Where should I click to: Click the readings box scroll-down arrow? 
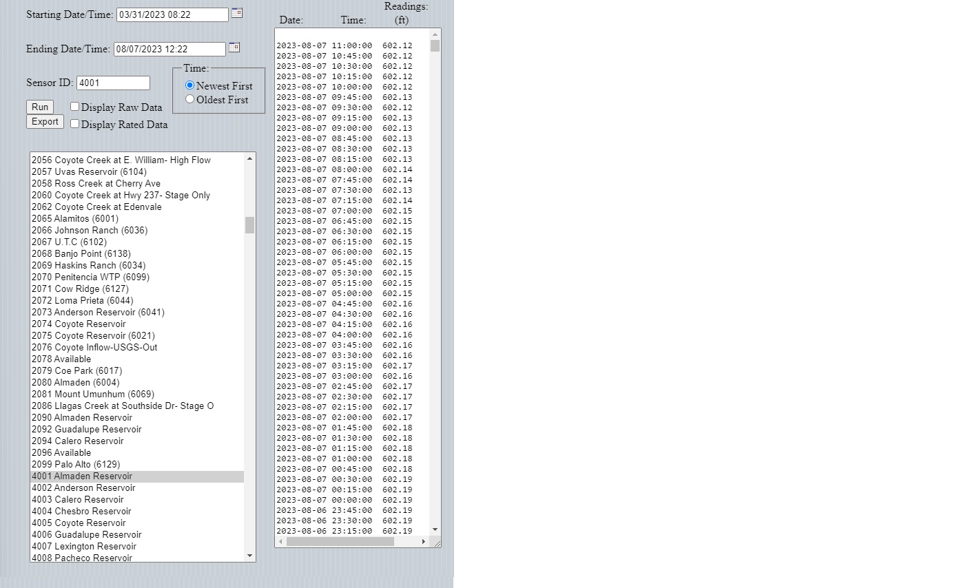(435, 529)
